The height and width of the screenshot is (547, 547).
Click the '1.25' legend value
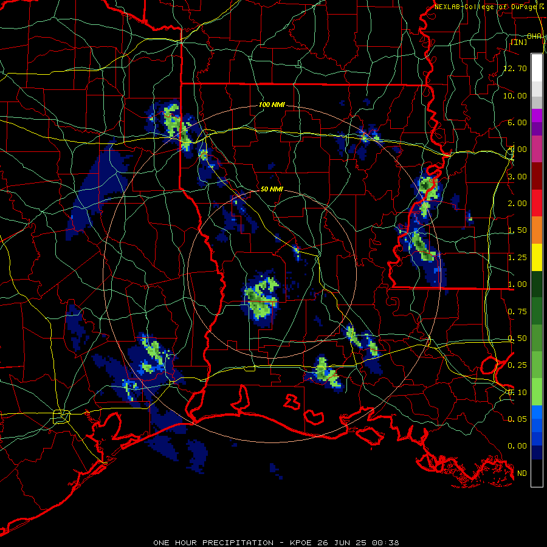[517, 258]
